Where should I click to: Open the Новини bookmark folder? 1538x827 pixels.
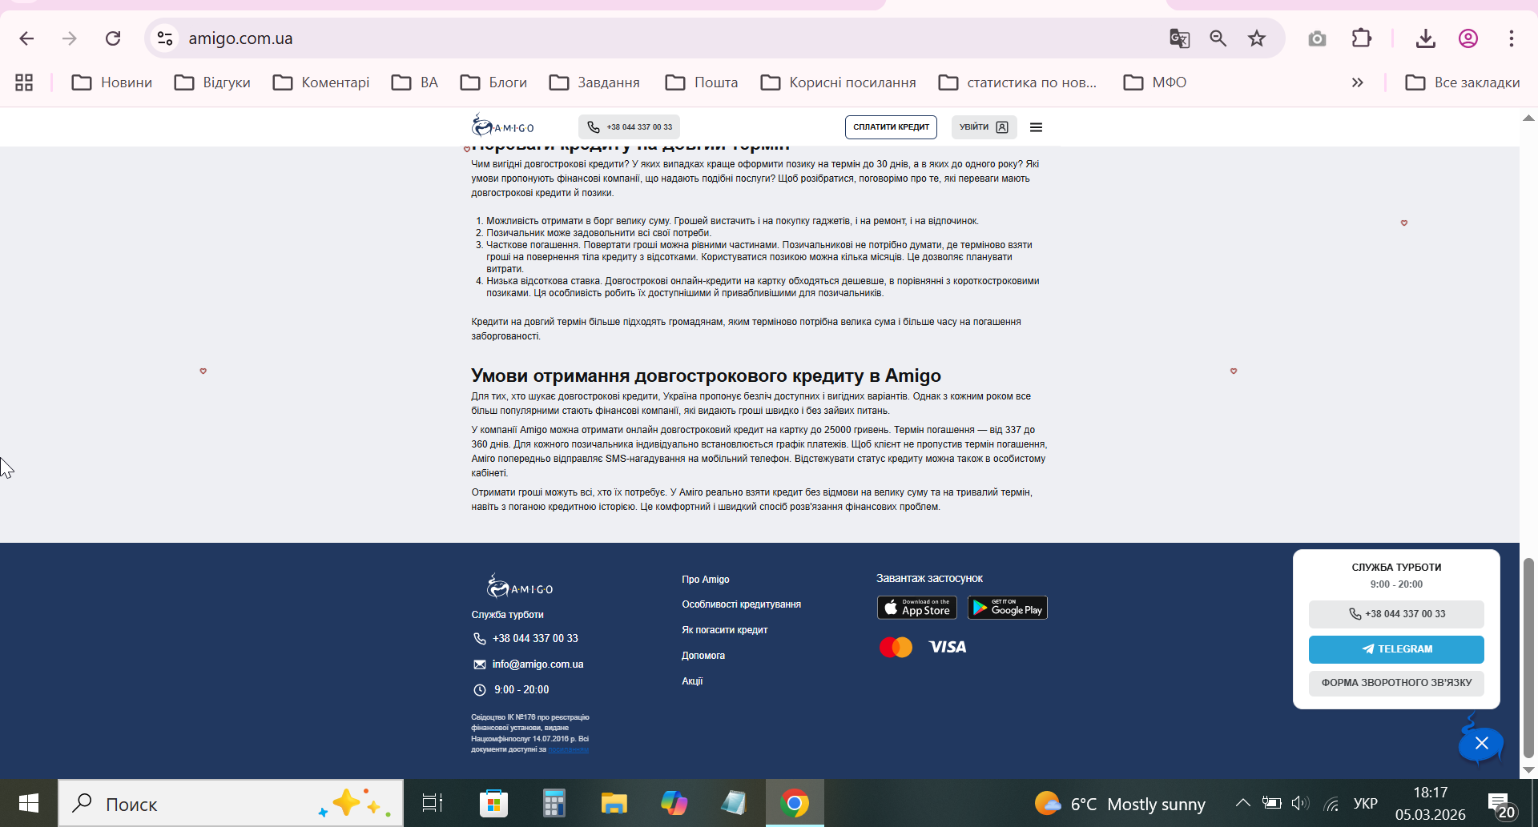click(112, 82)
